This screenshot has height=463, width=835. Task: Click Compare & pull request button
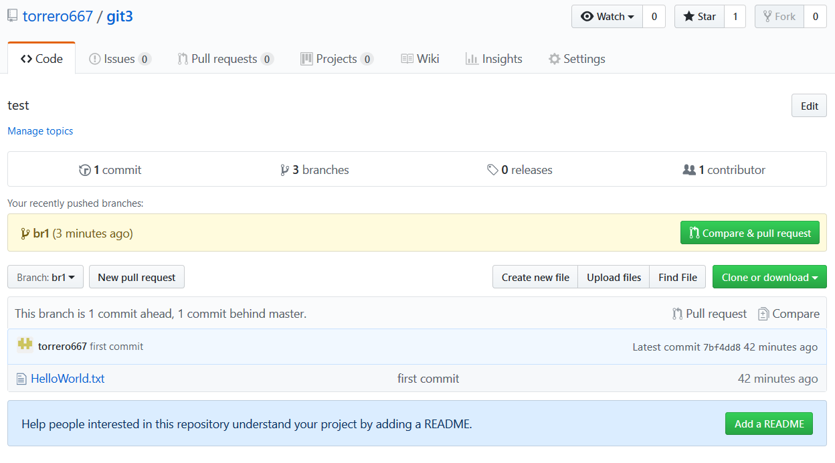pyautogui.click(x=750, y=233)
